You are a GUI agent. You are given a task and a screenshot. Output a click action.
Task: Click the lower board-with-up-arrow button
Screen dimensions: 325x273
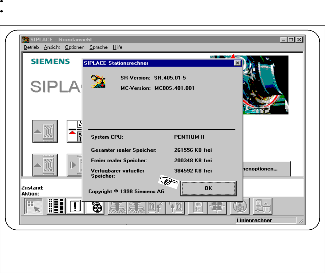point(45,165)
